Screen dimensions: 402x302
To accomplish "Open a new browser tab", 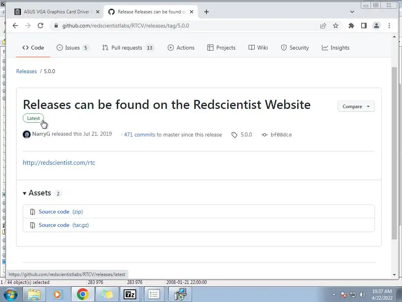I will pos(206,12).
